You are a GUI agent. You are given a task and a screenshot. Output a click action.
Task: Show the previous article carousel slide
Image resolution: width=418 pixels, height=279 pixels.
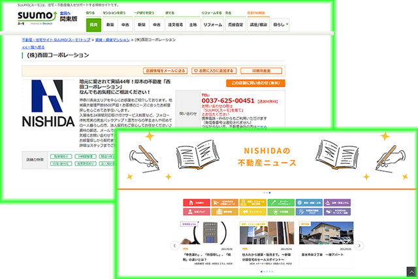point(174,246)
